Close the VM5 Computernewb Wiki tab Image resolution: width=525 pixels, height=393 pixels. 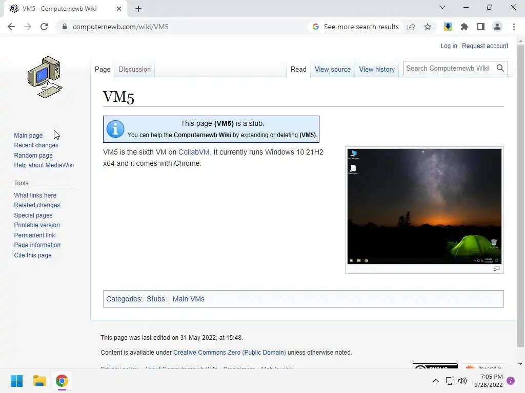(x=119, y=9)
